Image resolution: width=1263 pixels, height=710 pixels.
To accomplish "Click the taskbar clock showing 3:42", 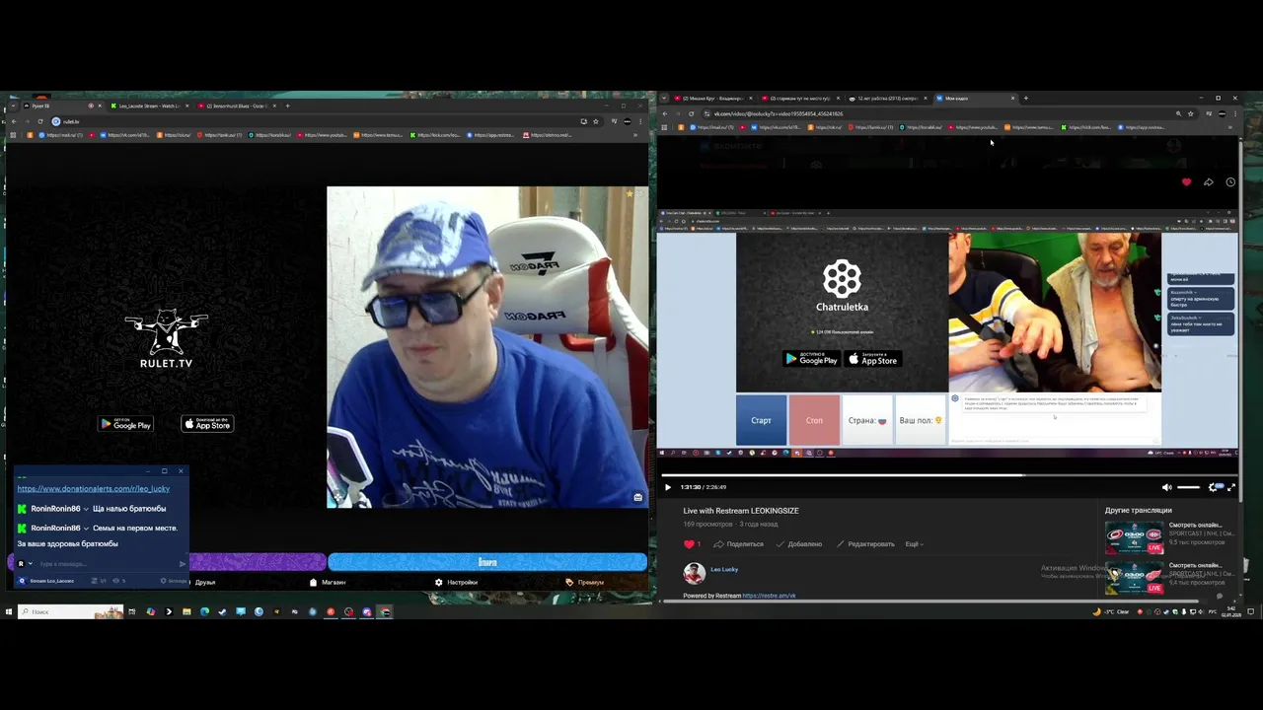I will 1232,611.
